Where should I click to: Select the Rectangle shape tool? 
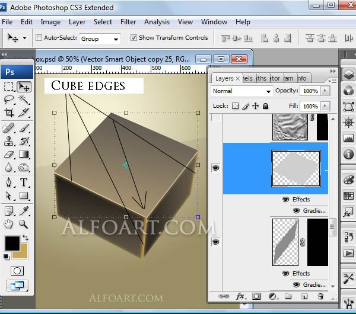[24, 196]
